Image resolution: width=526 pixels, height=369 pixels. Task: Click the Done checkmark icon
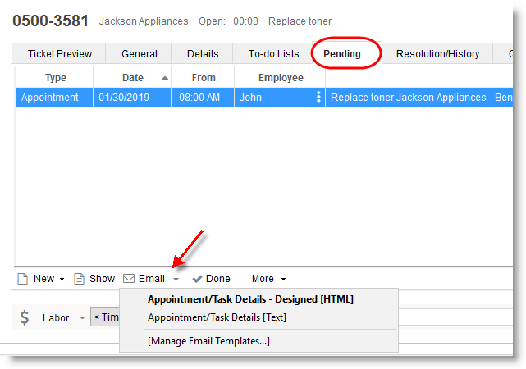point(197,279)
